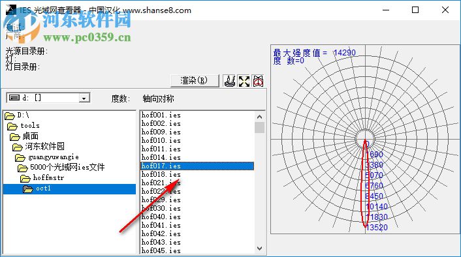Click the fit-to-view arrows icon
The image size is (461, 257).
click(244, 81)
